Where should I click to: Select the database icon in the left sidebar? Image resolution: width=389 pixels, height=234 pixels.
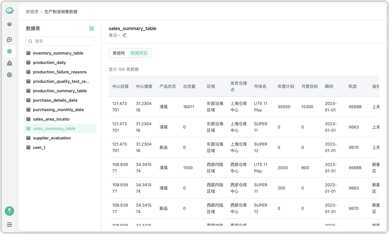tap(9, 51)
